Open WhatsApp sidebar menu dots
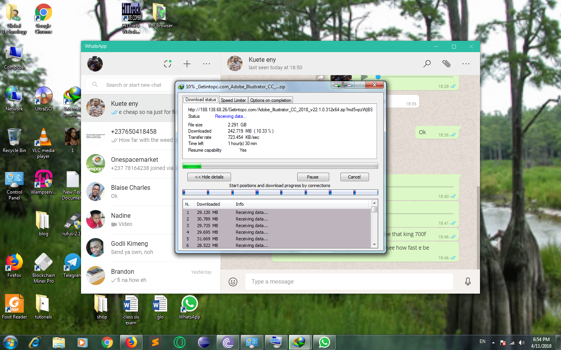Image resolution: width=561 pixels, height=350 pixels. [206, 64]
